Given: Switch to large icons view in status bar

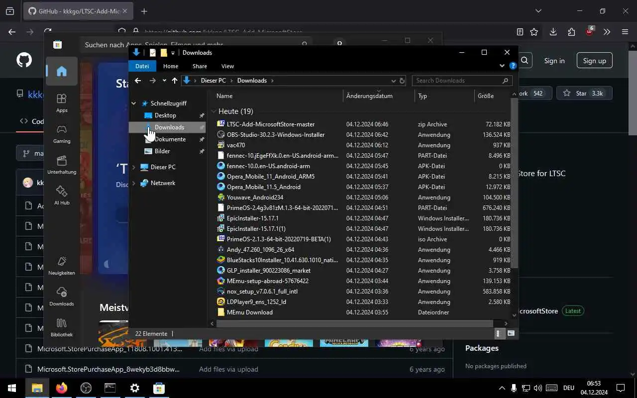Looking at the screenshot, I should click(511, 333).
